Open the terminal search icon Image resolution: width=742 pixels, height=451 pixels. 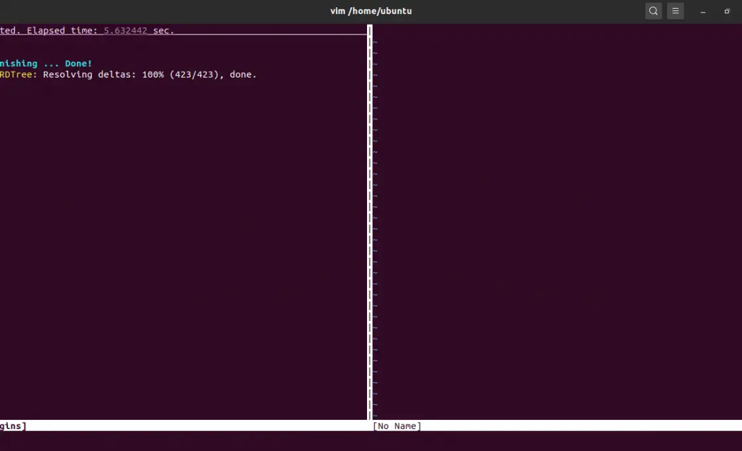(653, 11)
